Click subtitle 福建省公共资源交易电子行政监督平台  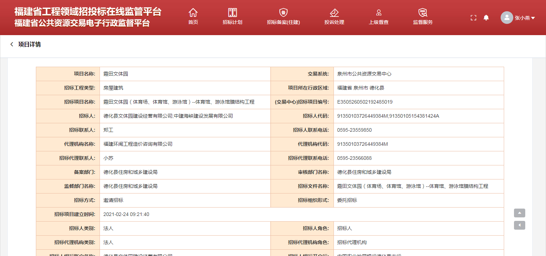pyautogui.click(x=82, y=23)
